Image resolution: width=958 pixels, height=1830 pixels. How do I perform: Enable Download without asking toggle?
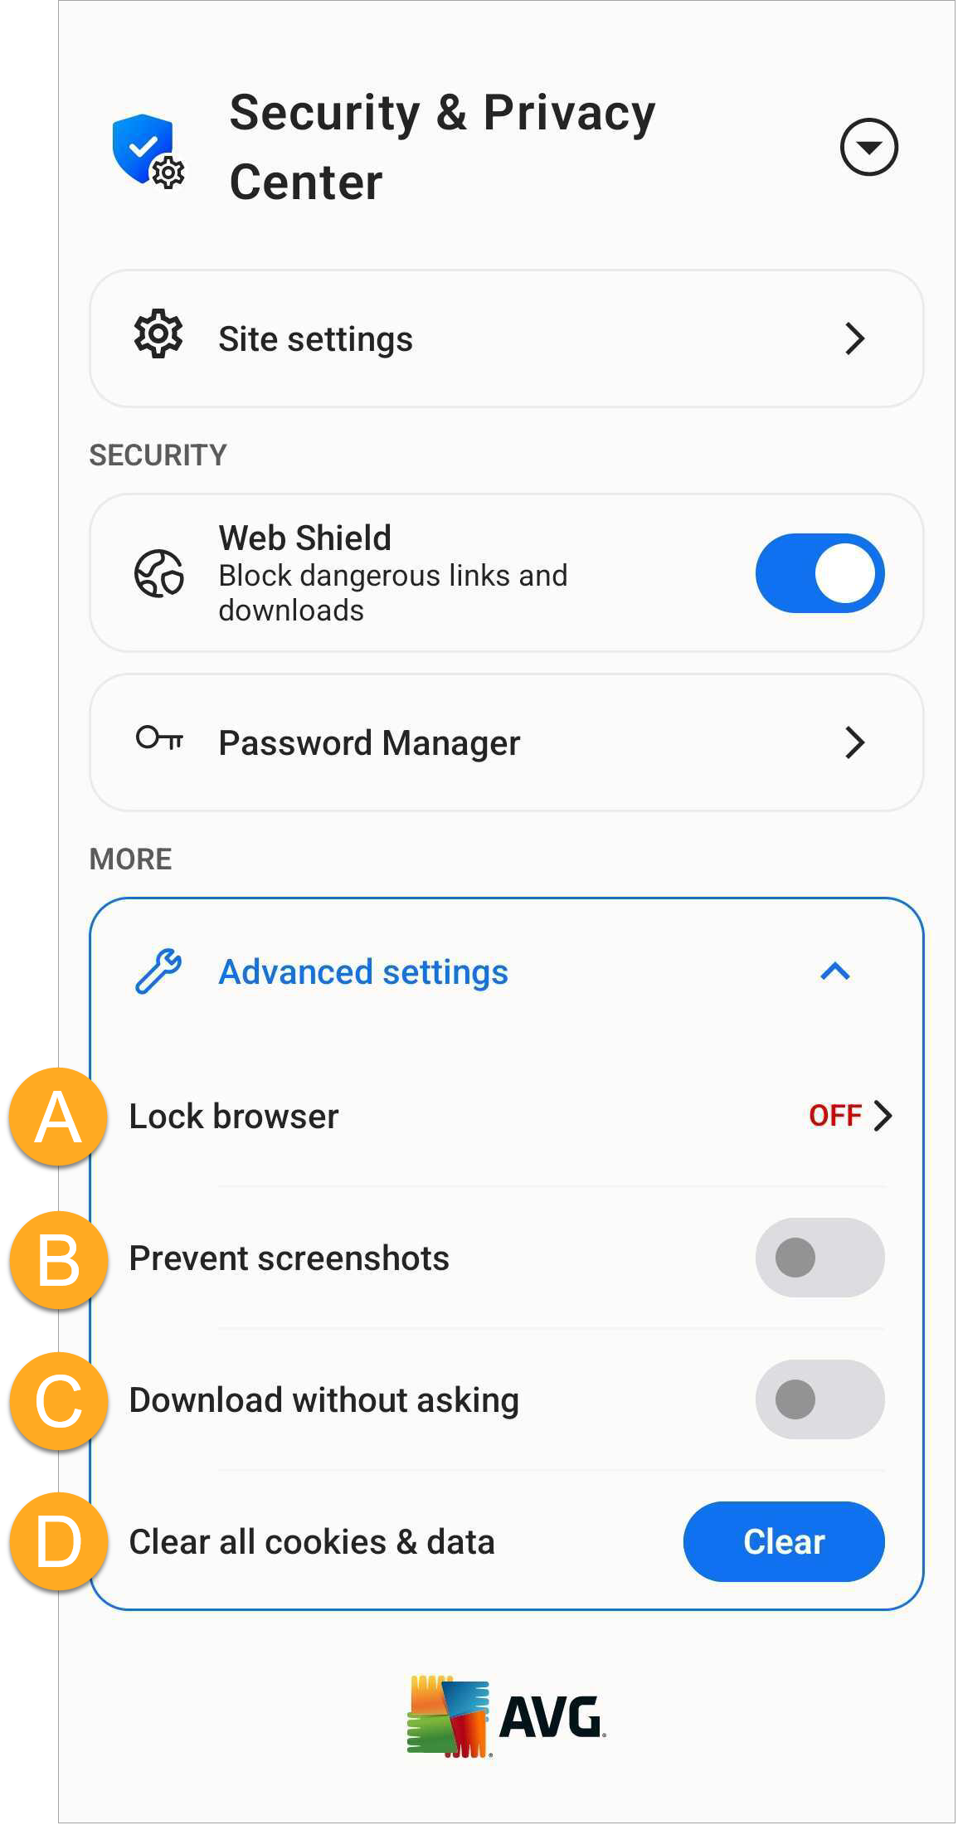click(819, 1399)
